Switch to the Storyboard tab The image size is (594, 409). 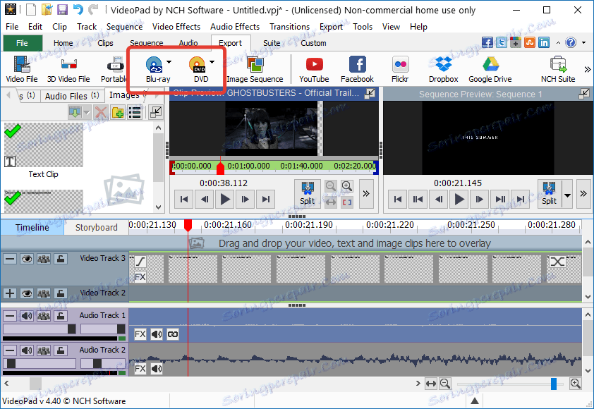(x=97, y=227)
